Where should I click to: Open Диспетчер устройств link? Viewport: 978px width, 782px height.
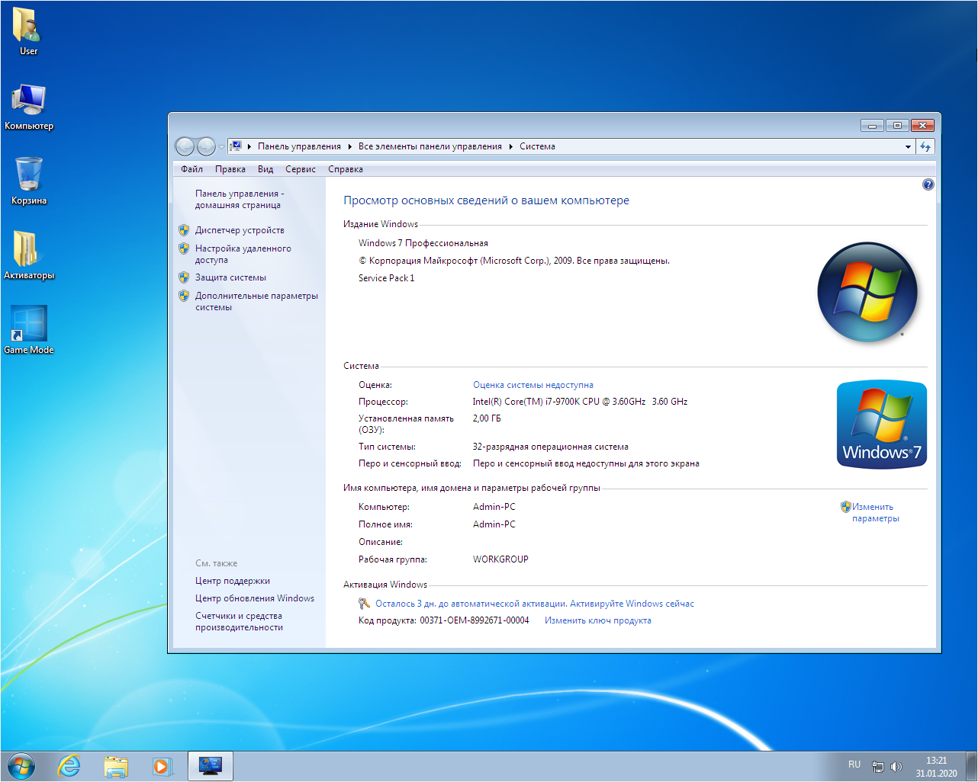240,230
